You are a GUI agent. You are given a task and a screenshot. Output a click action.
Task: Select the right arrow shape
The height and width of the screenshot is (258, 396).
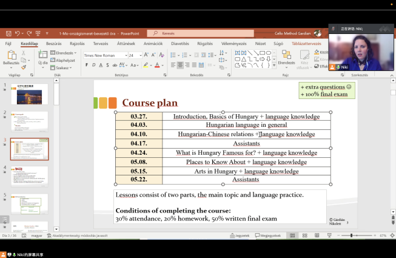[262, 59]
